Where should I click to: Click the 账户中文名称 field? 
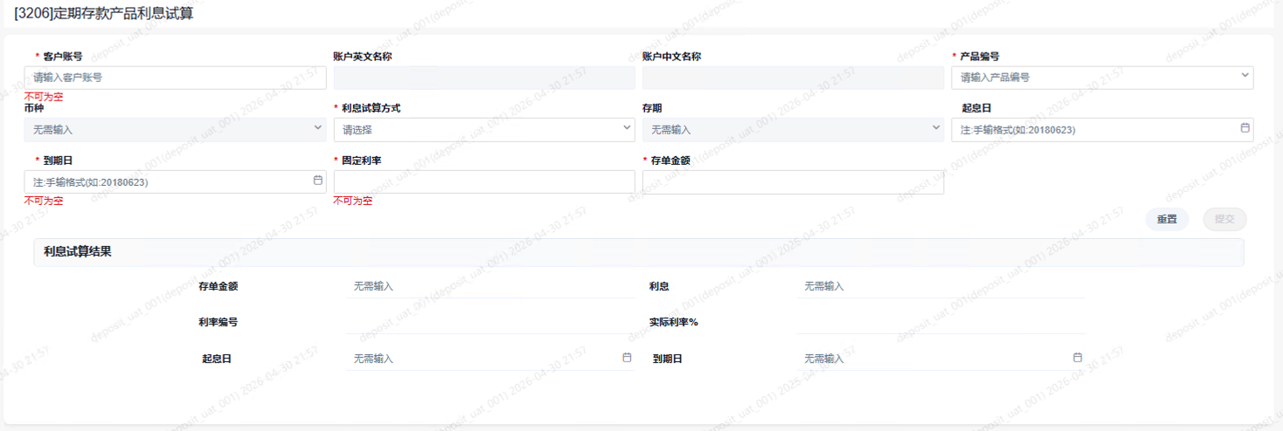point(793,78)
